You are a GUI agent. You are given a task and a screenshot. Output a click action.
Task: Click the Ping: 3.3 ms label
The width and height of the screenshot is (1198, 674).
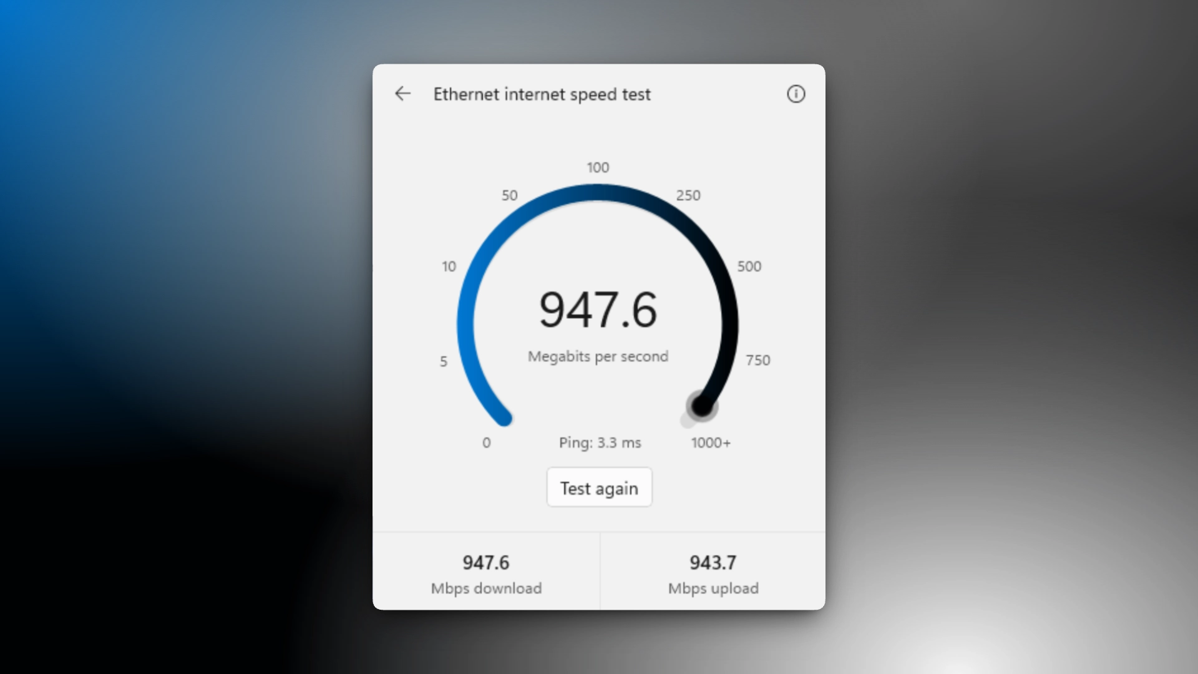(x=600, y=442)
